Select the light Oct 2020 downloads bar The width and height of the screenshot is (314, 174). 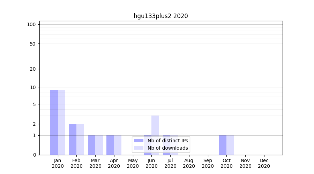(x=230, y=145)
